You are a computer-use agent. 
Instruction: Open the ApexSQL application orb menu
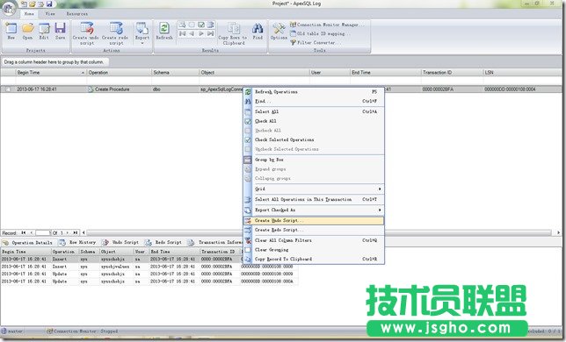coord(9,8)
